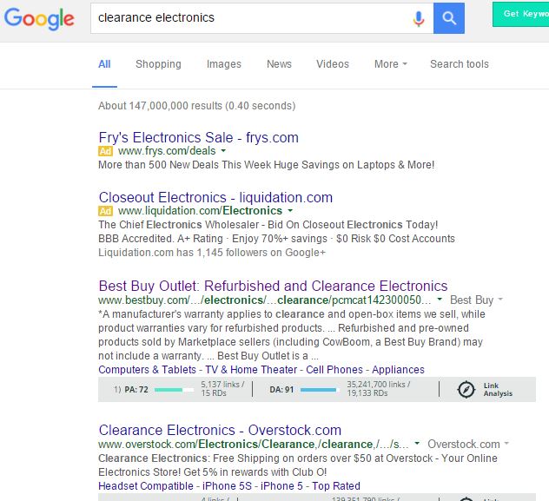
Task: Select the All tab
Action: pyautogui.click(x=104, y=64)
